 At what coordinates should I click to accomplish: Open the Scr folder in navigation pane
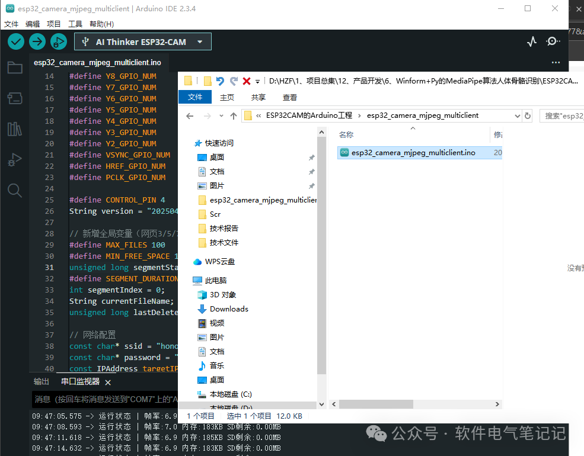coord(215,214)
